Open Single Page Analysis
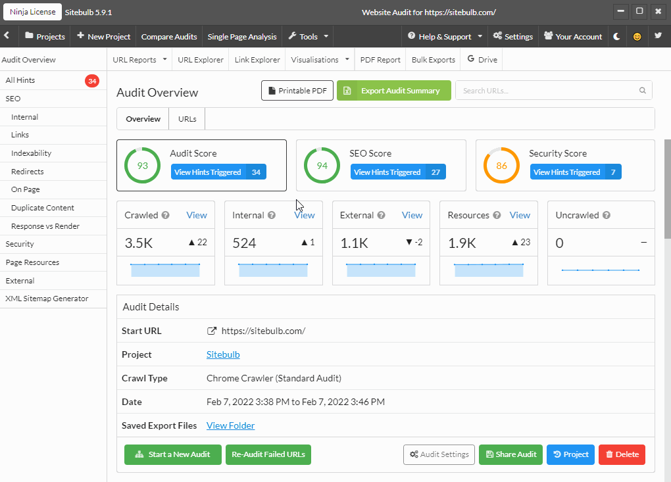The width and height of the screenshot is (671, 482). coord(242,36)
